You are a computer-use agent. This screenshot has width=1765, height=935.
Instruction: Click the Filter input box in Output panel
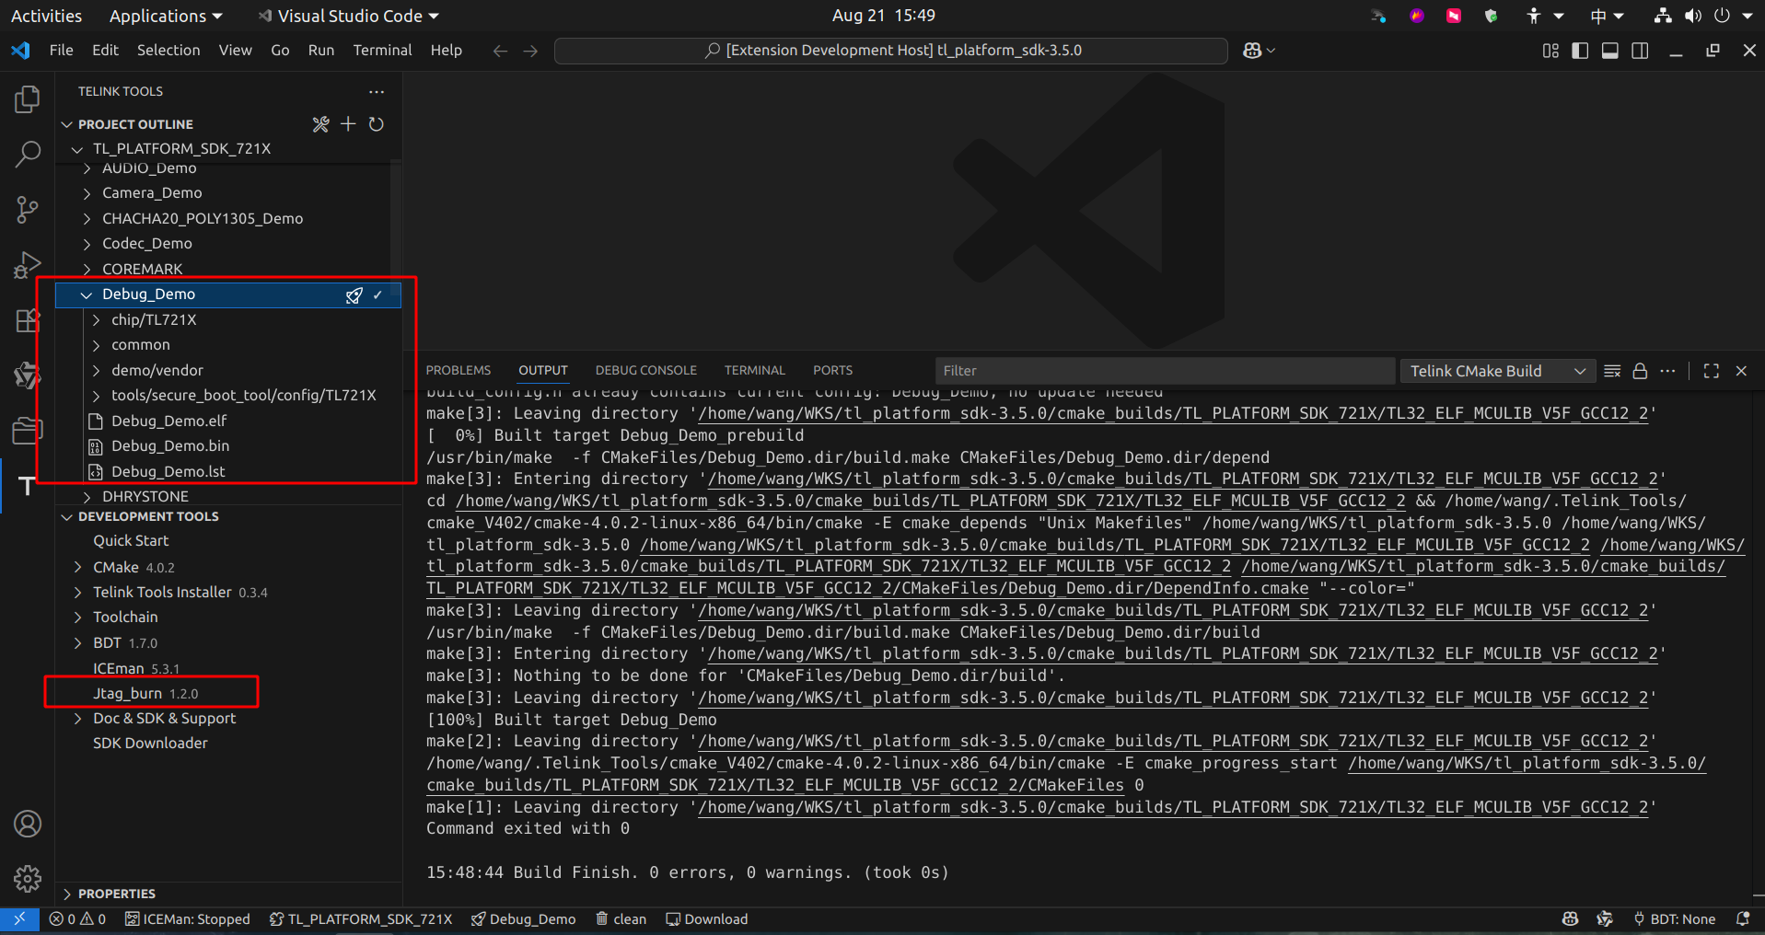tap(1164, 370)
